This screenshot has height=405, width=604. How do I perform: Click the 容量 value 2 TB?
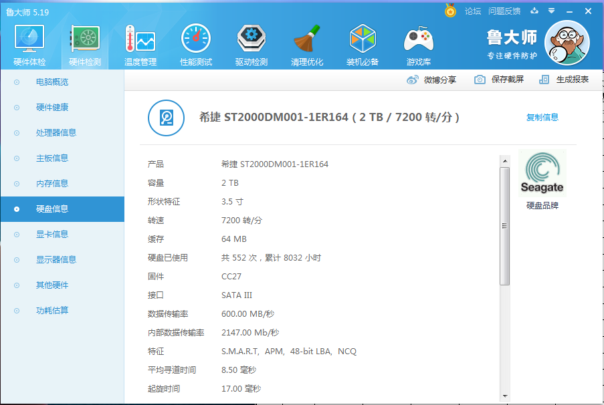(230, 183)
